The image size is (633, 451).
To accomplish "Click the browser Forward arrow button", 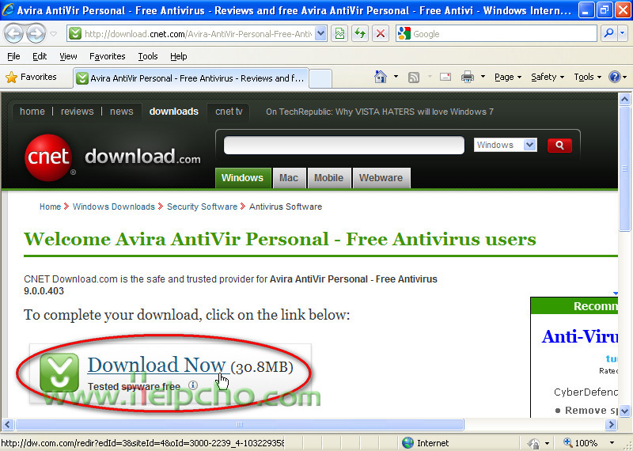I will (36, 34).
